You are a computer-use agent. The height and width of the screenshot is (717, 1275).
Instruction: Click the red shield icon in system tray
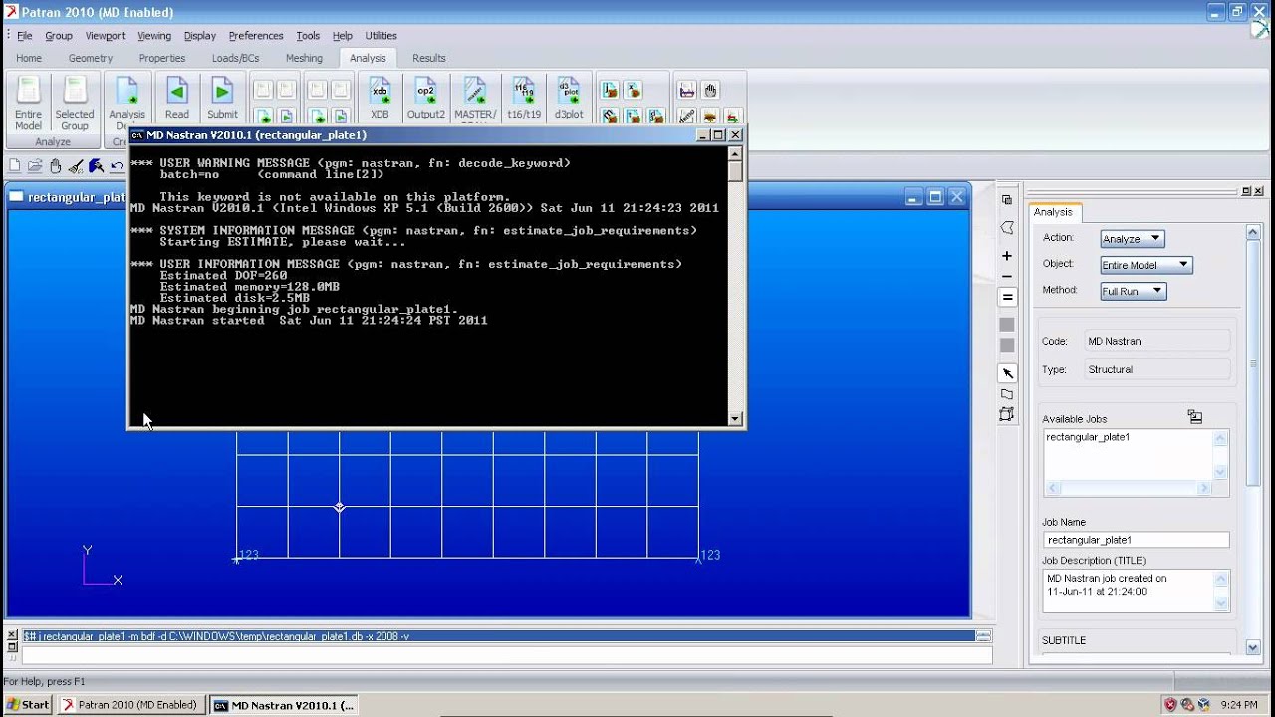click(1170, 704)
